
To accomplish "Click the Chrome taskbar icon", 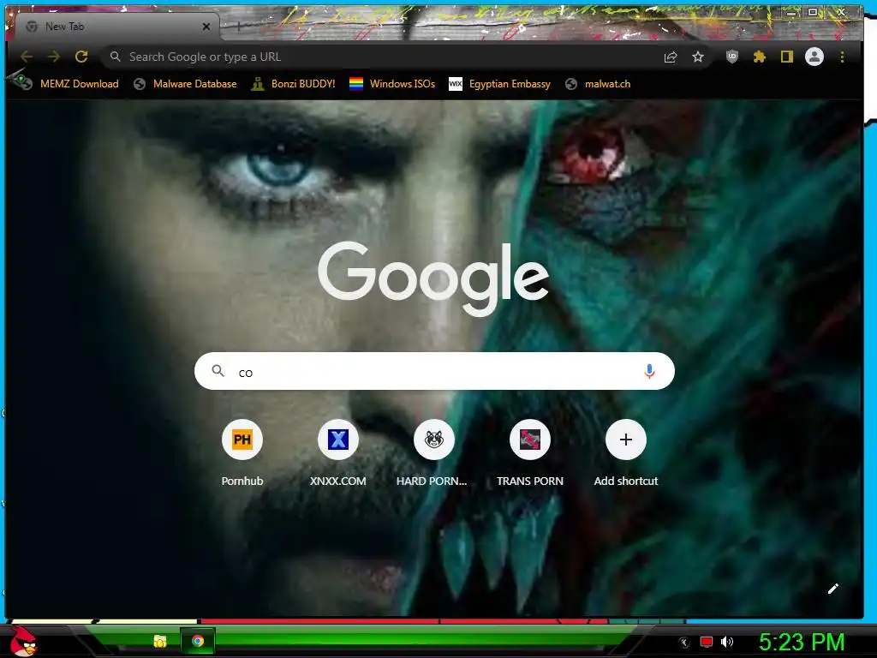I will pos(198,641).
